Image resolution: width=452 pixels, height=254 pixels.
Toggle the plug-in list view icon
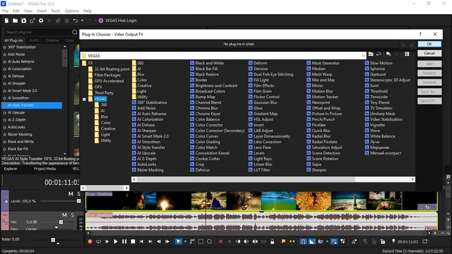coord(407,54)
